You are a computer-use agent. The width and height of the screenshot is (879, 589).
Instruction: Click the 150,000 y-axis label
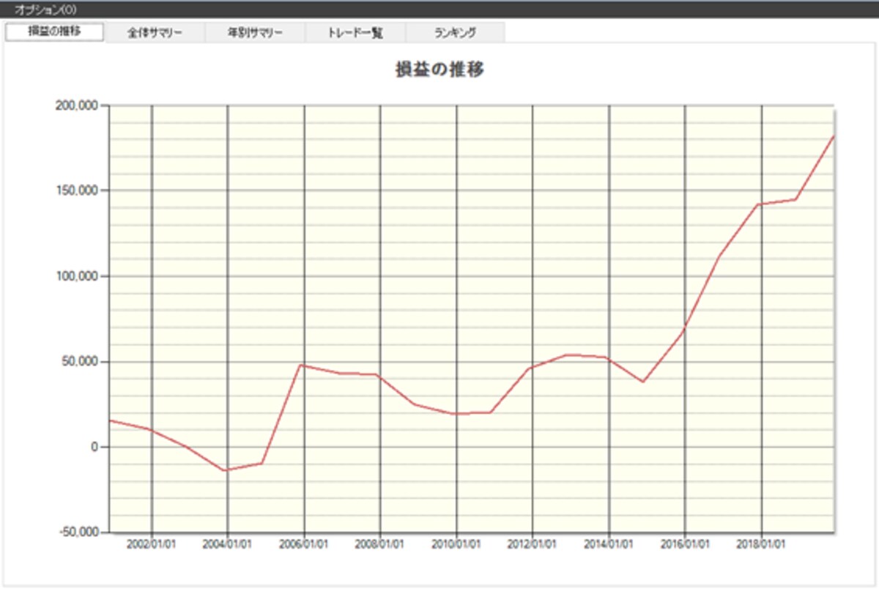point(77,190)
